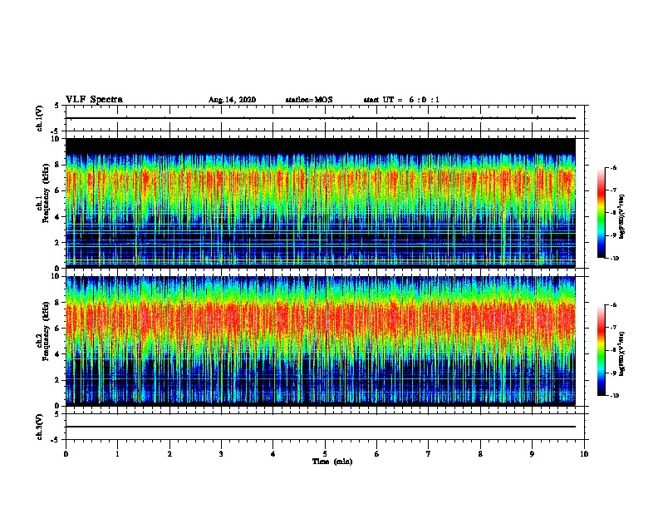
Task: Click time axis tick label '6'
Action: tap(377, 454)
